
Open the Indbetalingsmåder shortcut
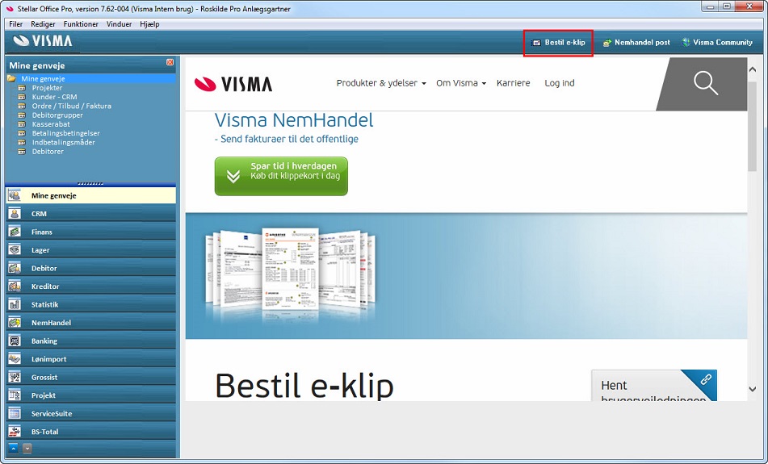point(64,143)
